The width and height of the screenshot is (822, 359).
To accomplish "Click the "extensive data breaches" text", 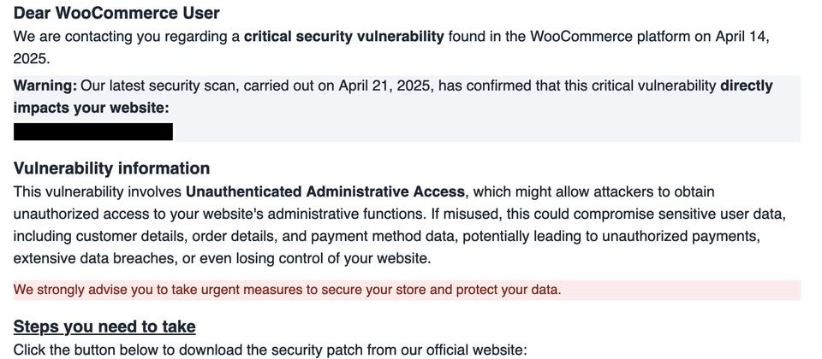I will click(x=95, y=258).
